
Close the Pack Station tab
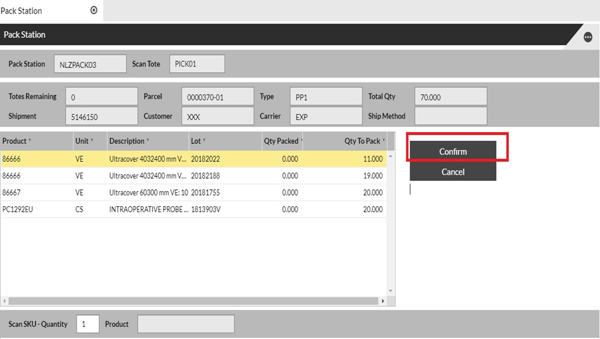(x=94, y=10)
